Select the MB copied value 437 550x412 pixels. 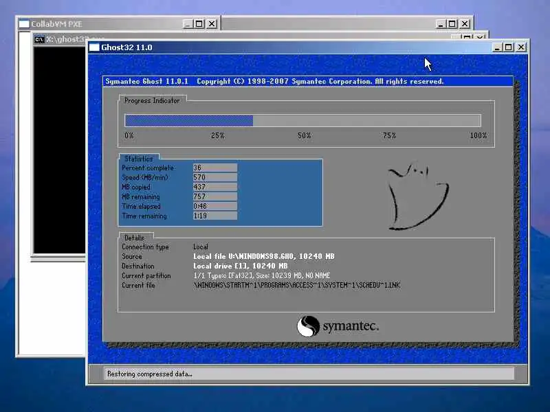tap(215, 187)
